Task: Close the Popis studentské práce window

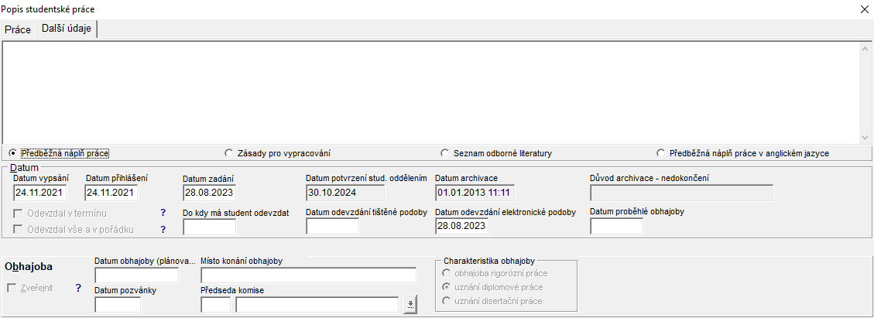Action: click(x=864, y=9)
